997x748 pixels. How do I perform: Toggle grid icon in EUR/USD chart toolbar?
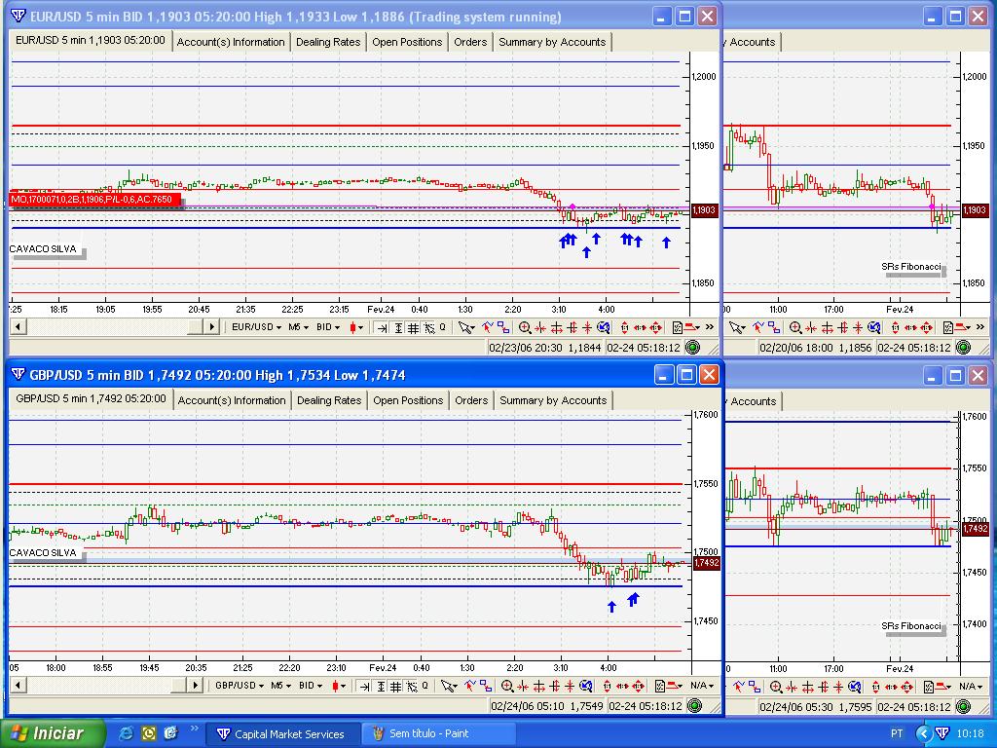[x=413, y=327]
